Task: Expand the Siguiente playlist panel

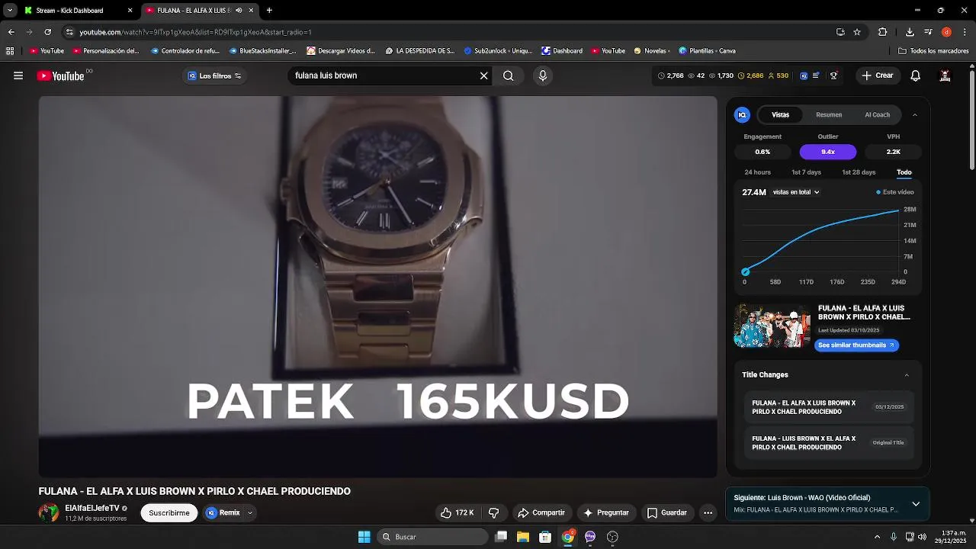Action: [x=916, y=503]
